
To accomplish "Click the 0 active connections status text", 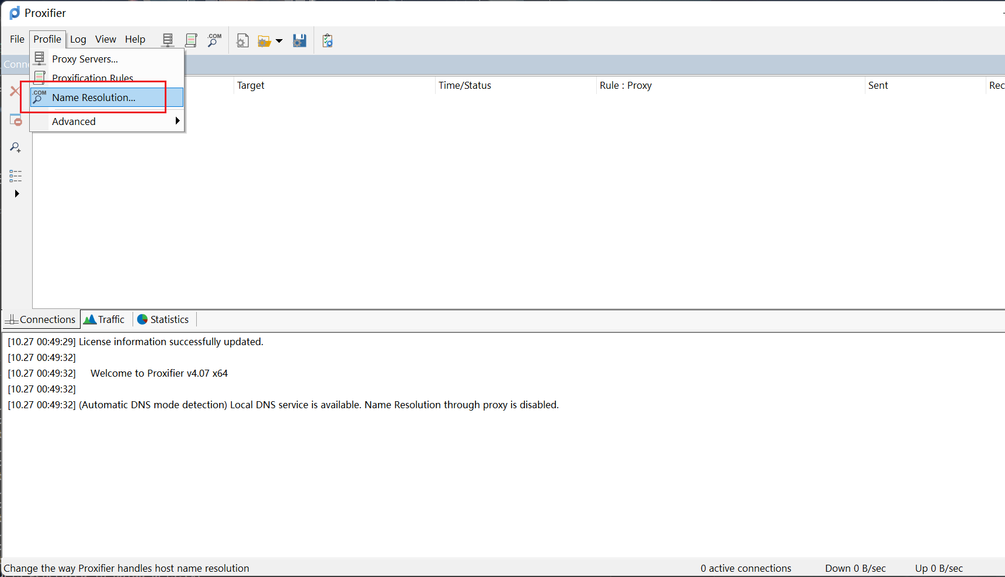I will (x=746, y=568).
